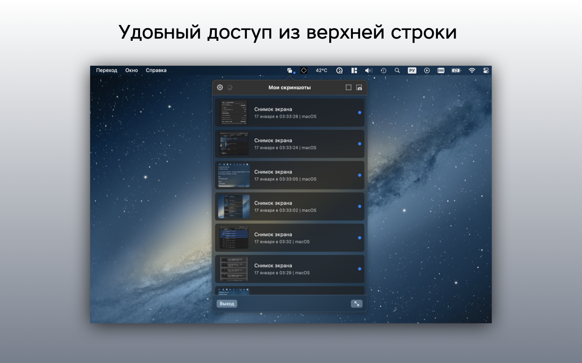Image resolution: width=582 pixels, height=363 pixels.
Task: Click the camera screenshot capture icon
Action: pyautogui.click(x=359, y=88)
